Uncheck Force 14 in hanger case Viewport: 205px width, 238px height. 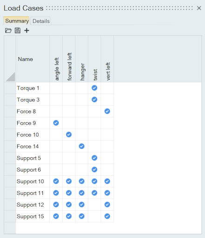[82, 146]
